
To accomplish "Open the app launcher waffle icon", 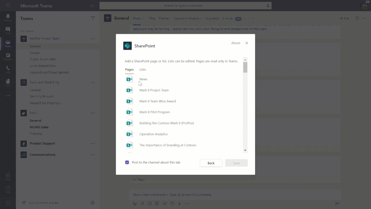I will pos(8,5).
